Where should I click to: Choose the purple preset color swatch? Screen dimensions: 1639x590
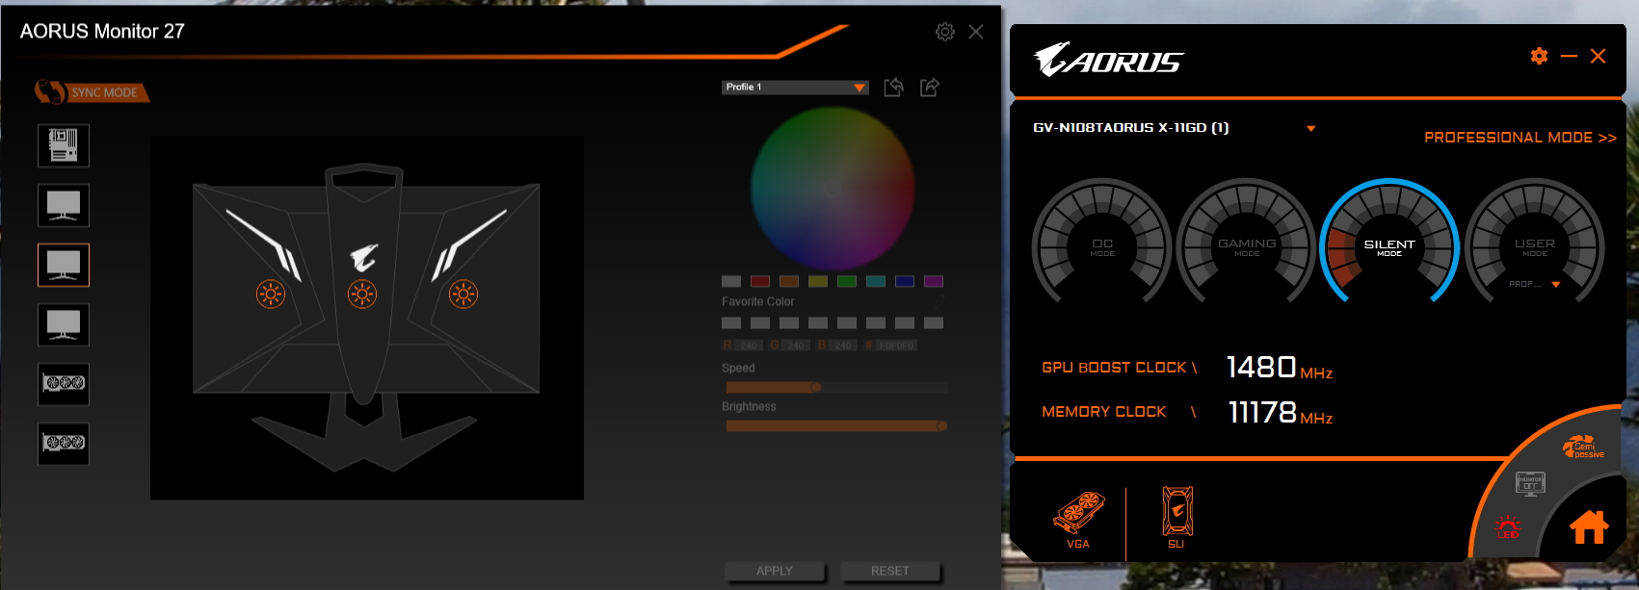coord(934,281)
